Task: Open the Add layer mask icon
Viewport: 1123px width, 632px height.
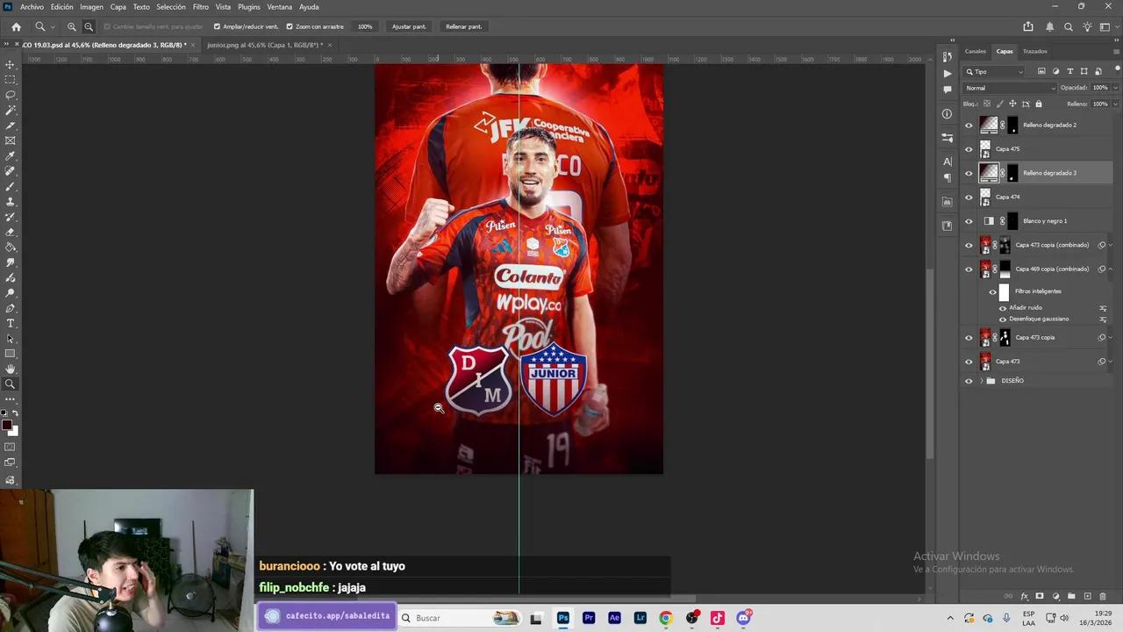Action: pyautogui.click(x=1040, y=596)
